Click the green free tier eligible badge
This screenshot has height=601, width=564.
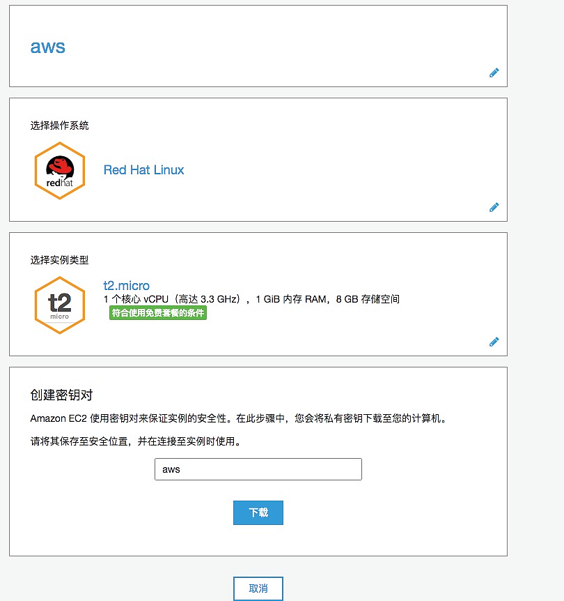click(158, 313)
